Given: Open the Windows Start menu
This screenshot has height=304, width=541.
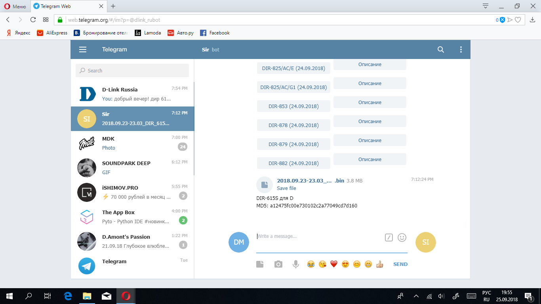Looking at the screenshot, I should [x=10, y=296].
